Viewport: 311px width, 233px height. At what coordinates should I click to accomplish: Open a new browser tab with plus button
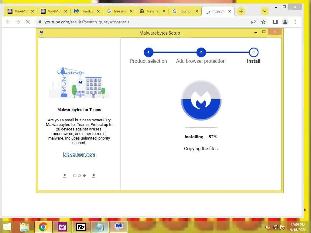pos(241,11)
